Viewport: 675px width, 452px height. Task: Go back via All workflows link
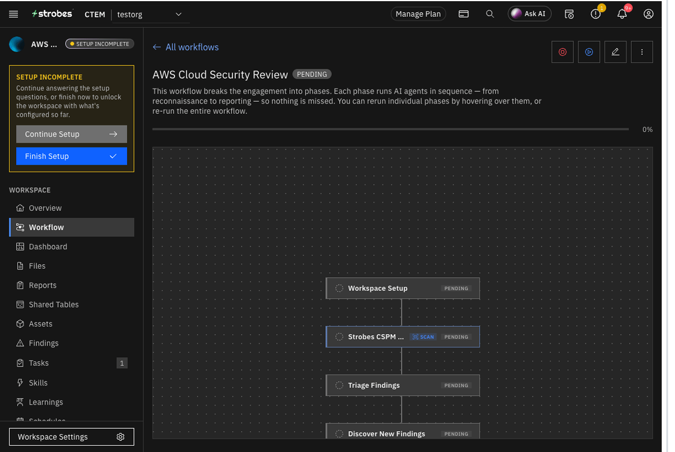(x=186, y=47)
